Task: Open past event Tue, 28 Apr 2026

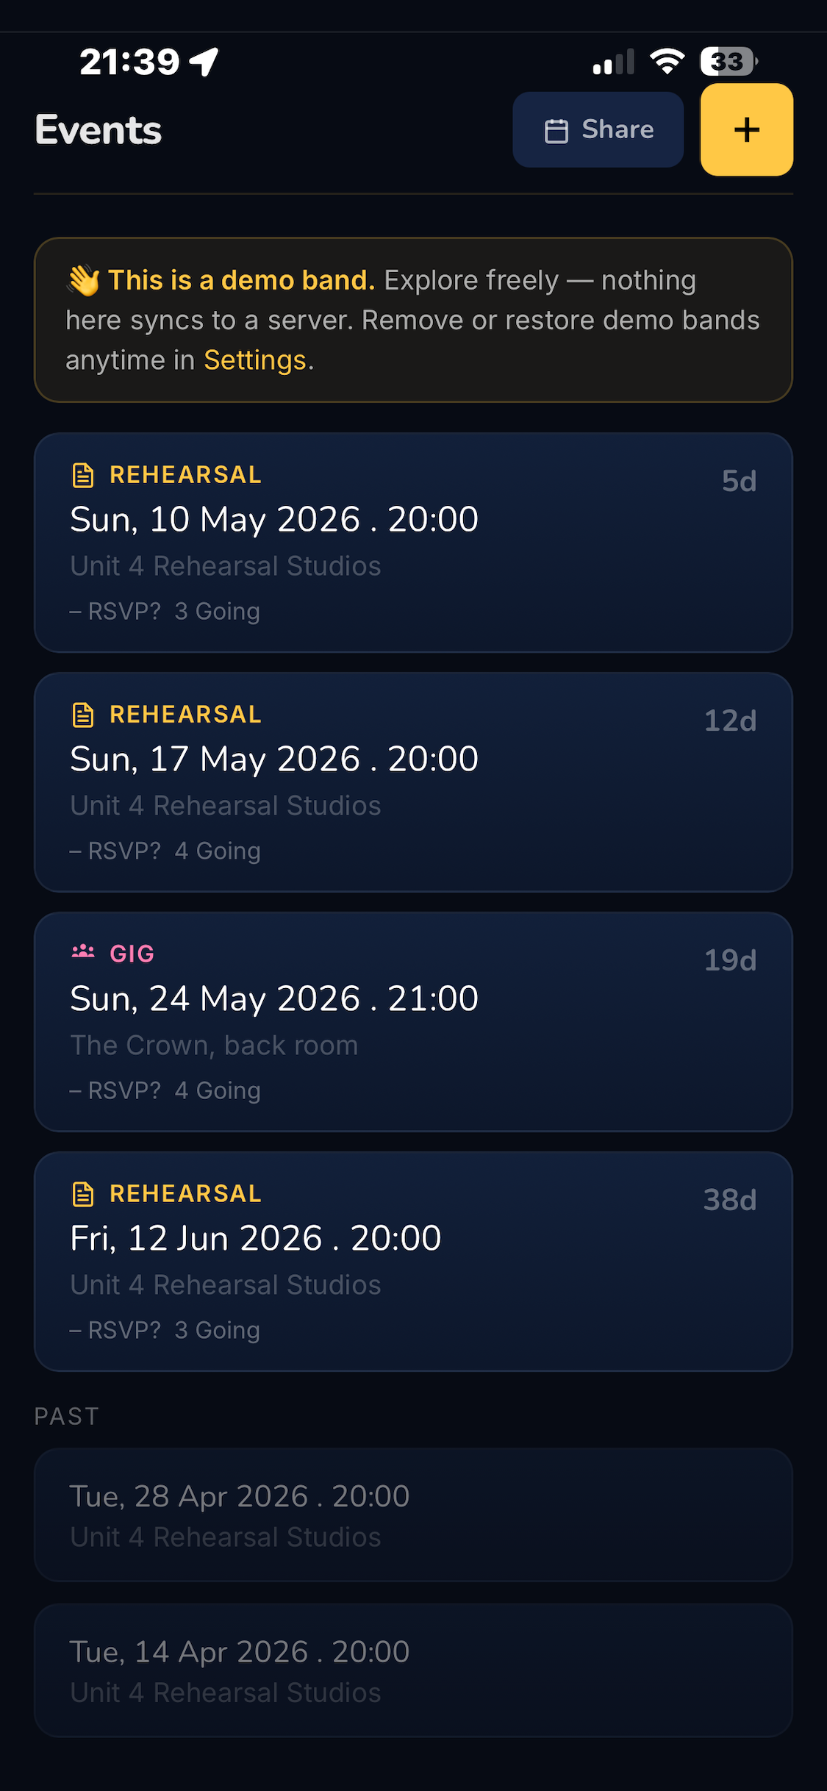Action: pos(413,1515)
